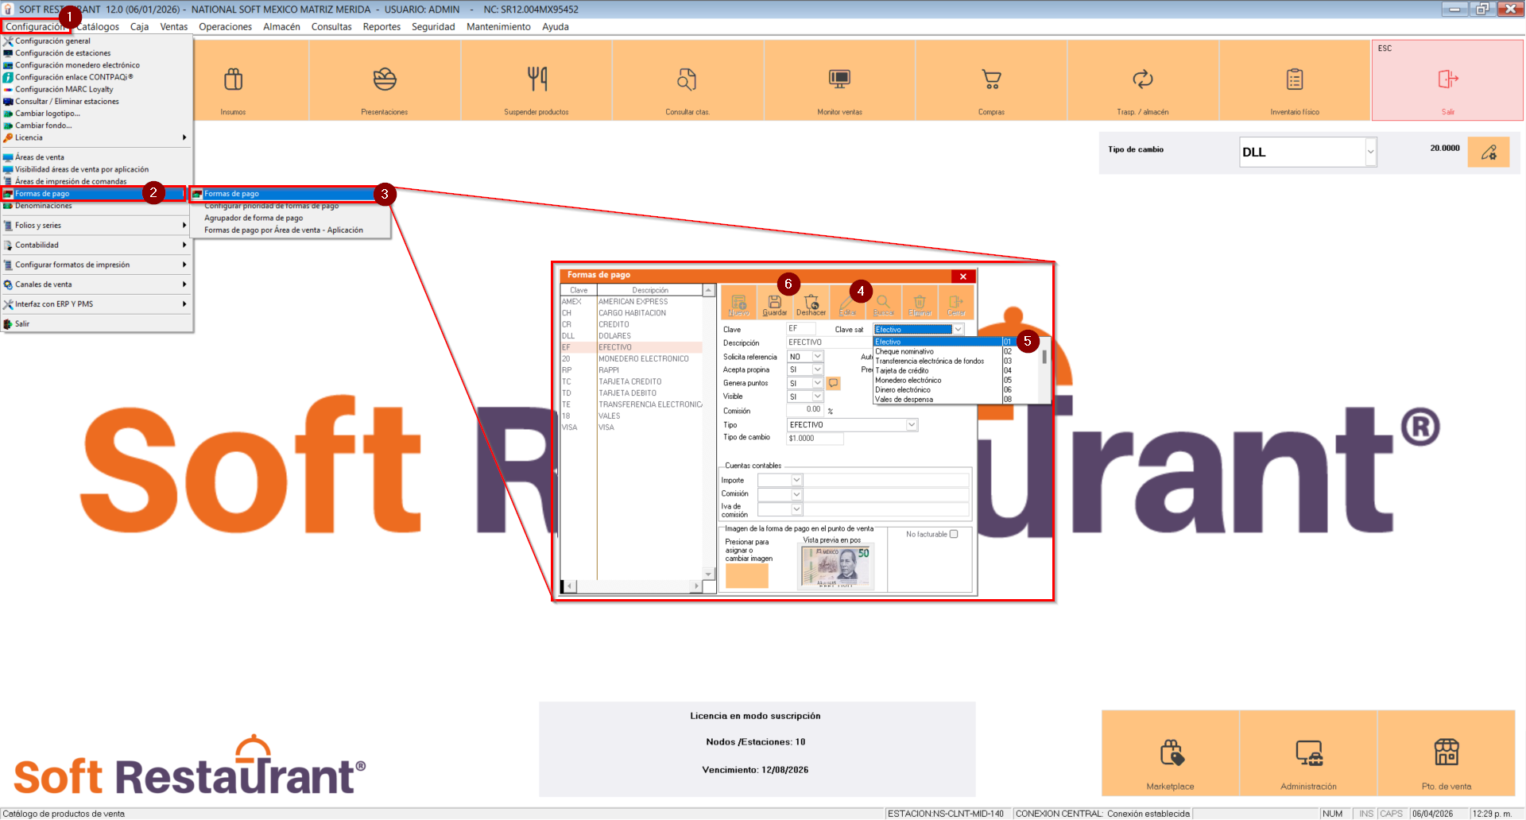Open the Insumos catalog icon
Screen dimensions: 1526x820
tap(233, 80)
